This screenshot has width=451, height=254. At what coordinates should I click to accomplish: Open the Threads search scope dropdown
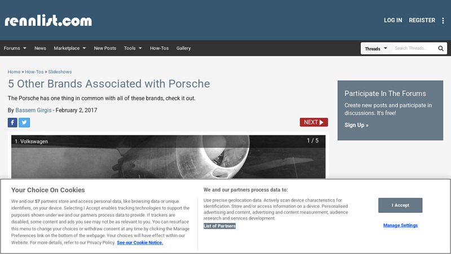376,49
